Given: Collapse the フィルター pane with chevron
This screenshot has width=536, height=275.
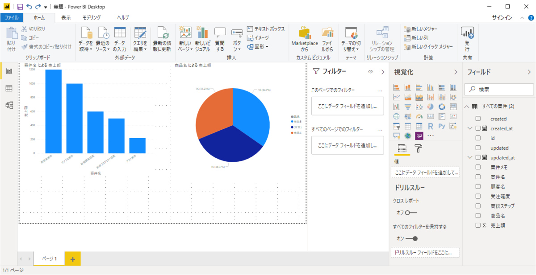Looking at the screenshot, I should 383,72.
